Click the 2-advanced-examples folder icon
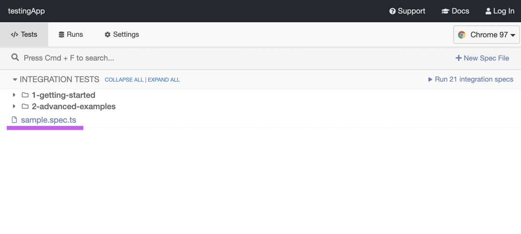Viewport: 521px width, 234px height. [25, 106]
